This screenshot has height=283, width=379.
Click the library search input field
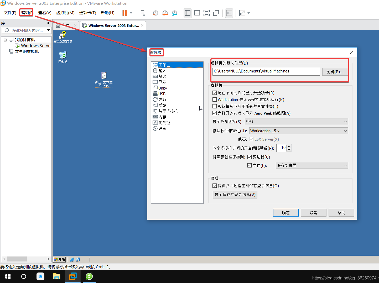click(x=26, y=30)
